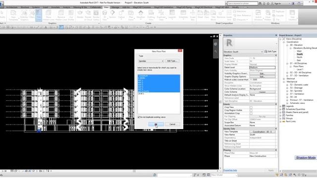Click the Callout tool
The height and width of the screenshot is (178, 317).
point(121,15)
